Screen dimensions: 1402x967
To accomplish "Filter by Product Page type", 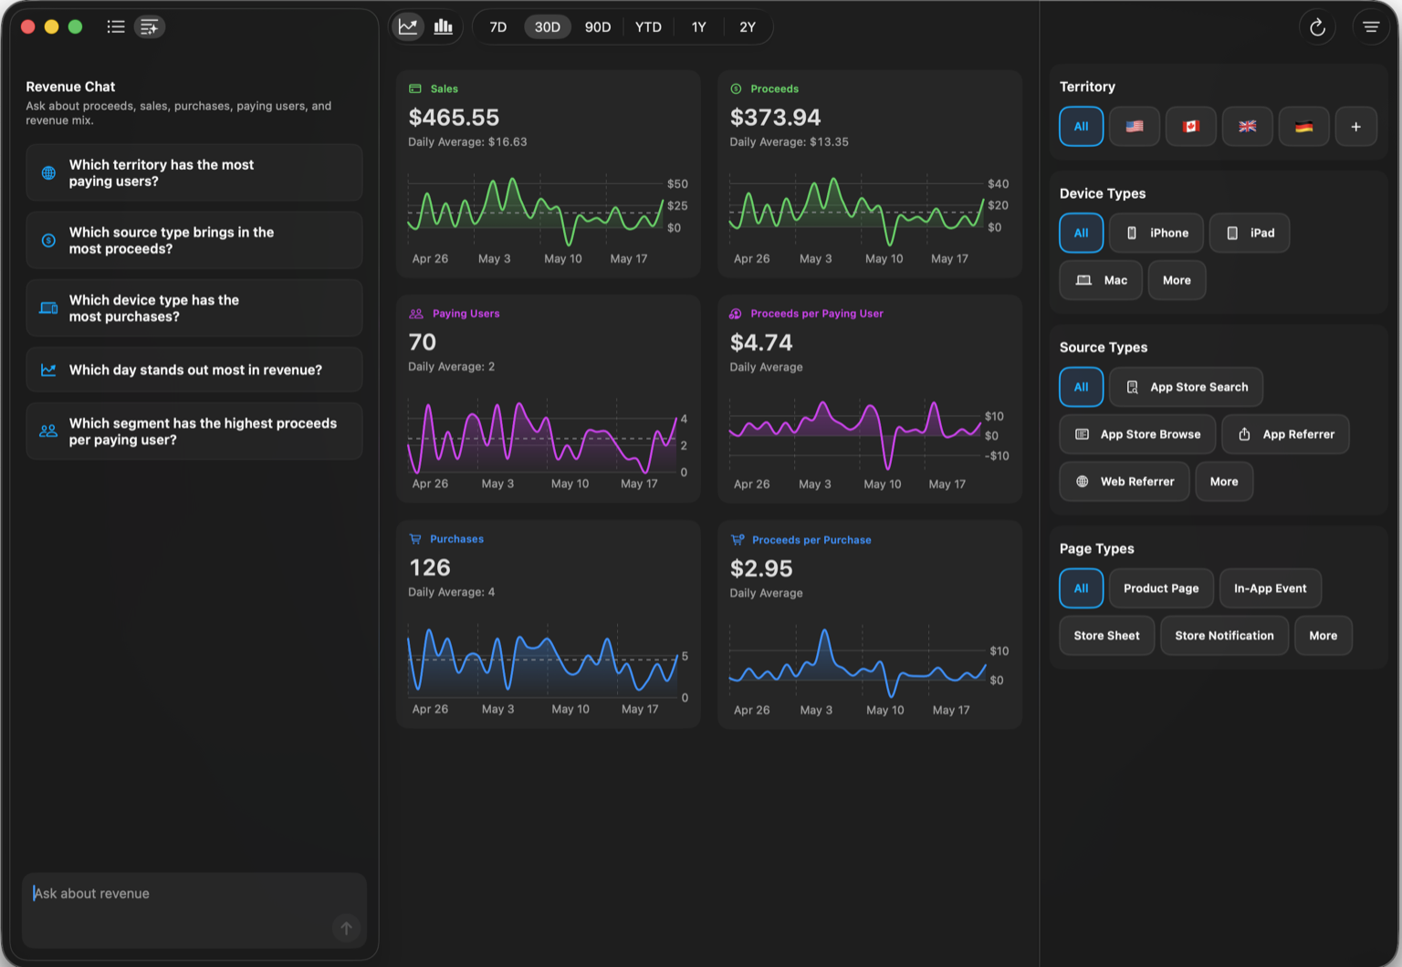I will [1161, 588].
